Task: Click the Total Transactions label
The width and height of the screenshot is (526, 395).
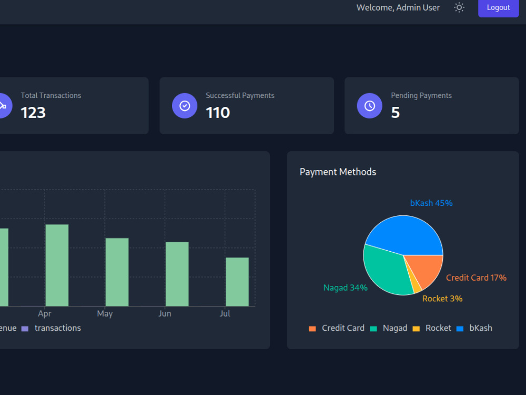Action: coord(51,96)
